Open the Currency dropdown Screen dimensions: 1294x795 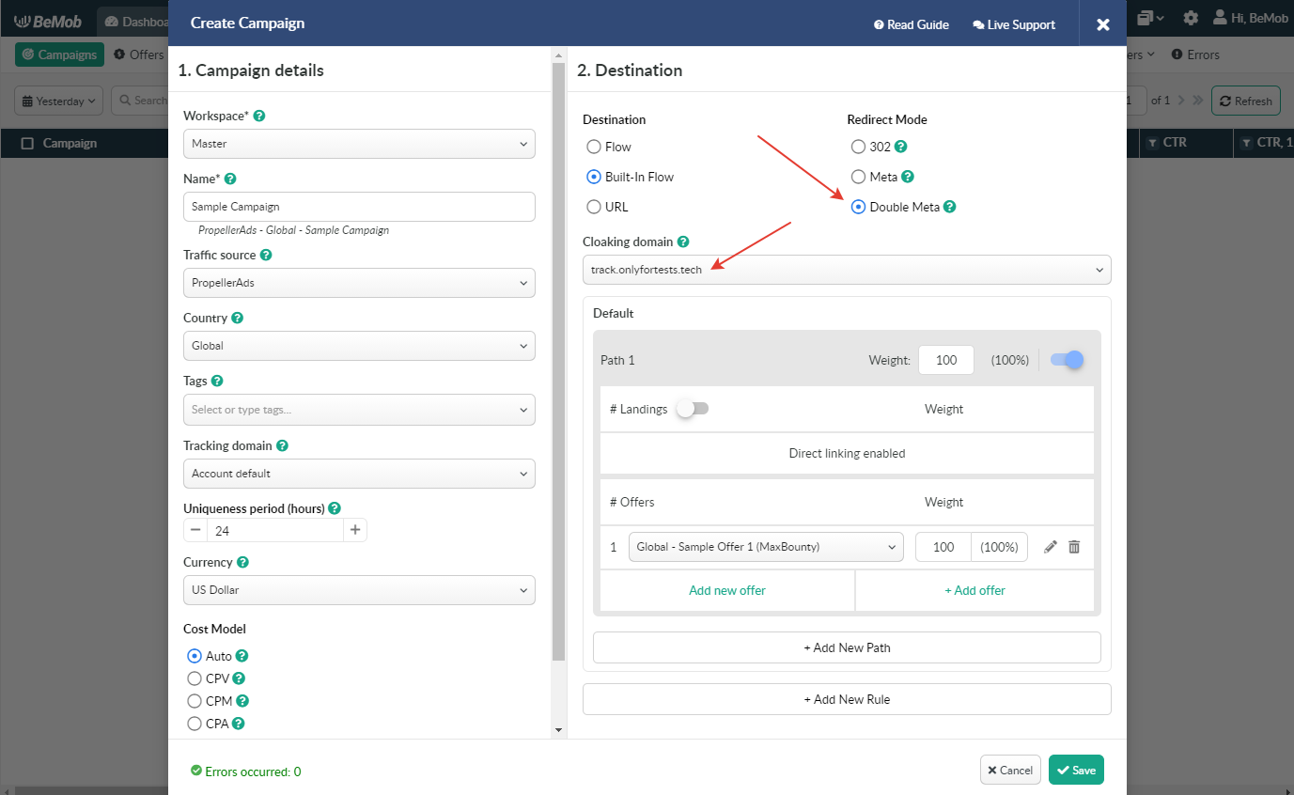(359, 590)
